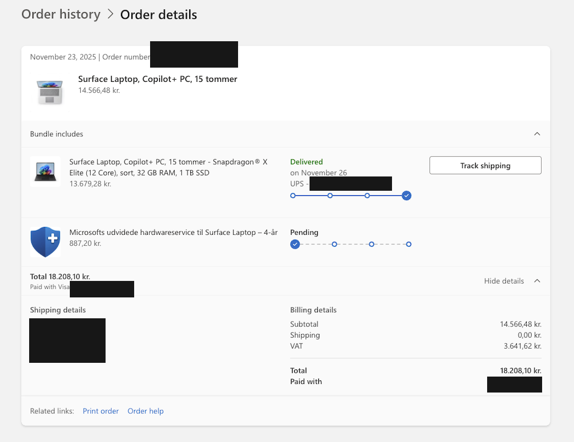Click the VAT amount 3.641,62 kr.
Viewport: 574px width, 442px height.
[522, 346]
